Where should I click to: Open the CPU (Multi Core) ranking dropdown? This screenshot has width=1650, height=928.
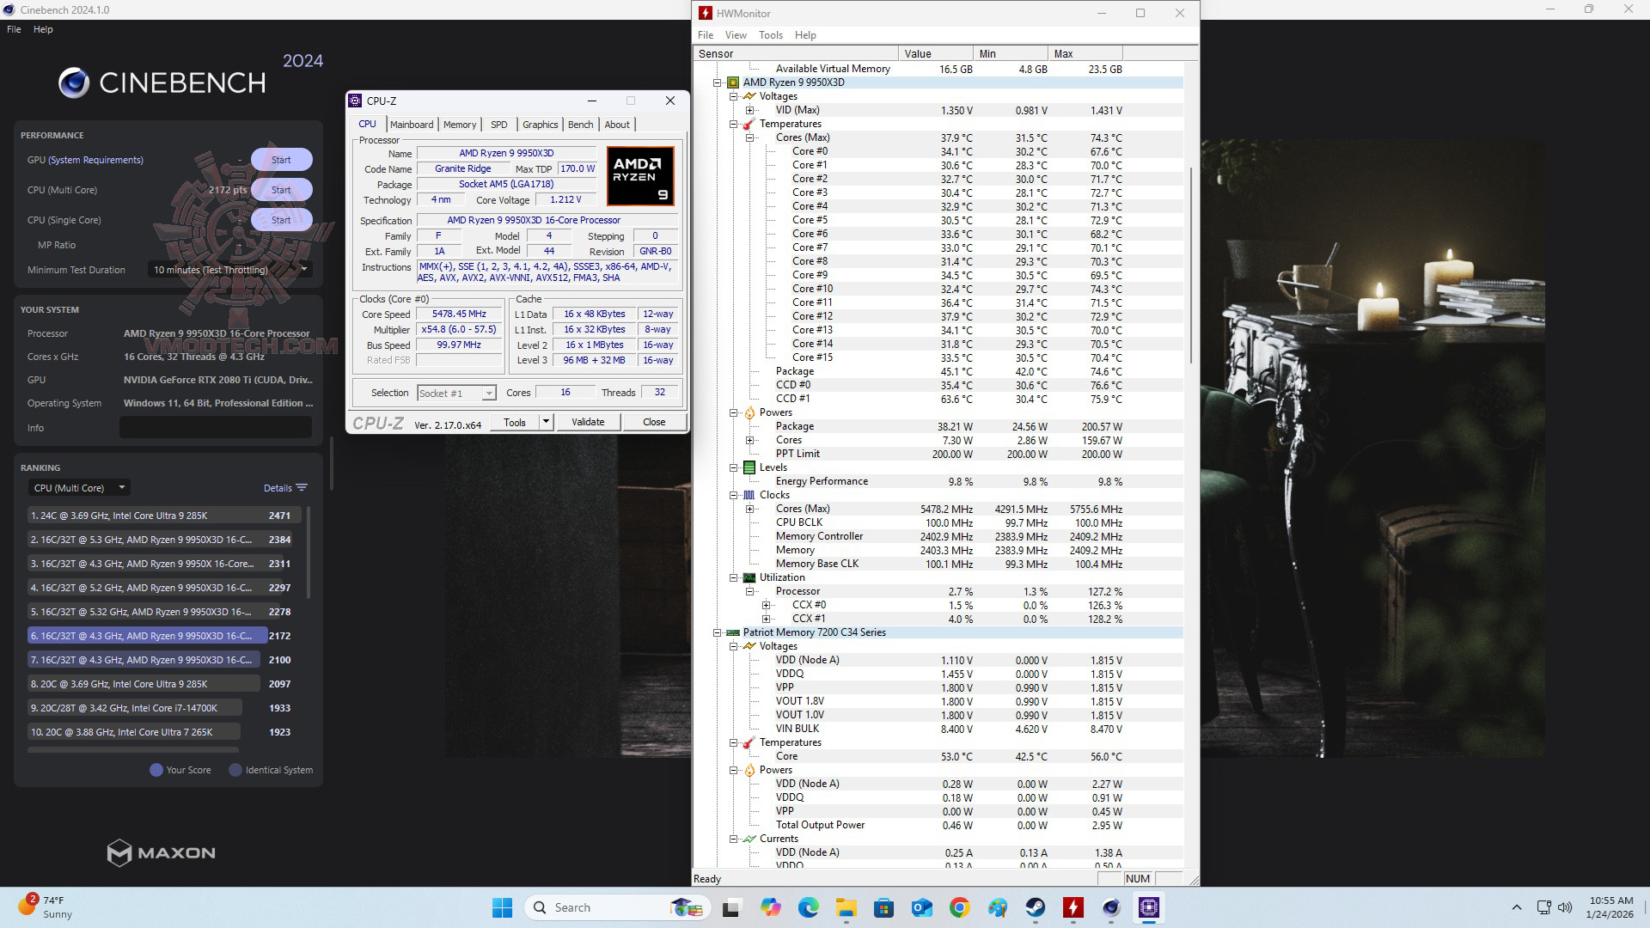tap(79, 488)
